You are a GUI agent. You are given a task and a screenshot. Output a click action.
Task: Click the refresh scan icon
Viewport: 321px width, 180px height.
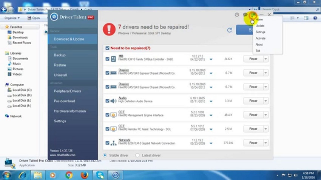[x=230, y=30]
